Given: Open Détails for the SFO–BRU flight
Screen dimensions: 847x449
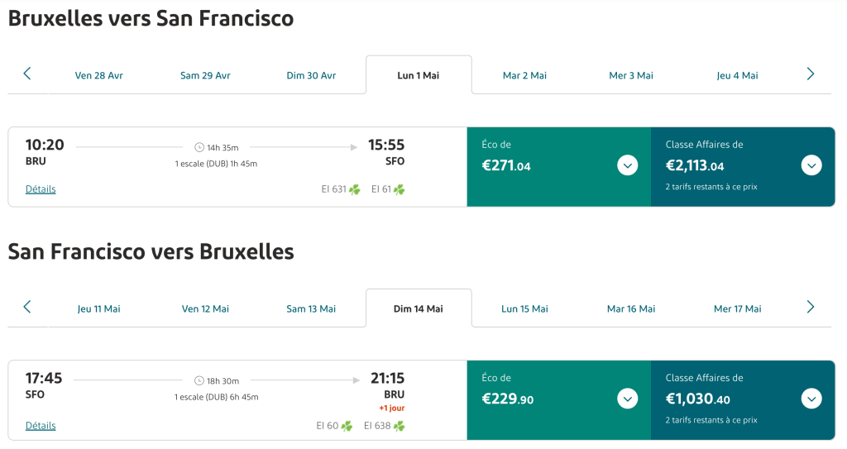Looking at the screenshot, I should tap(41, 426).
